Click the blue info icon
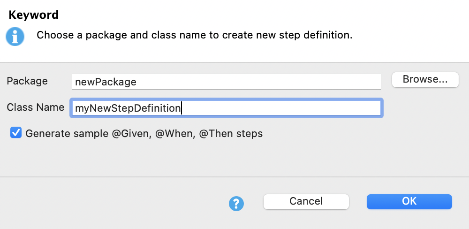The width and height of the screenshot is (469, 229). coord(15,36)
